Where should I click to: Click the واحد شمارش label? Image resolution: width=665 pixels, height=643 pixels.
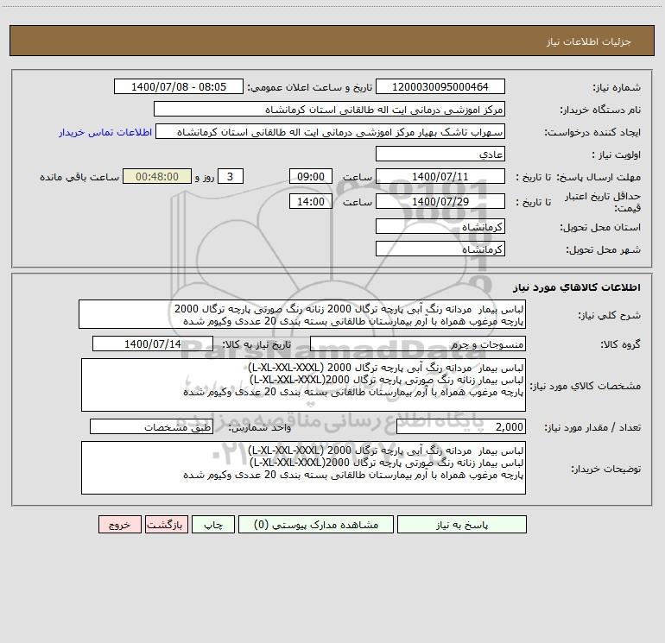(x=260, y=427)
